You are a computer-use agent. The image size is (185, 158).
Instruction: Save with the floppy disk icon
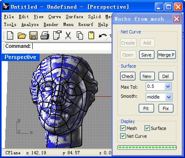click(x=33, y=35)
